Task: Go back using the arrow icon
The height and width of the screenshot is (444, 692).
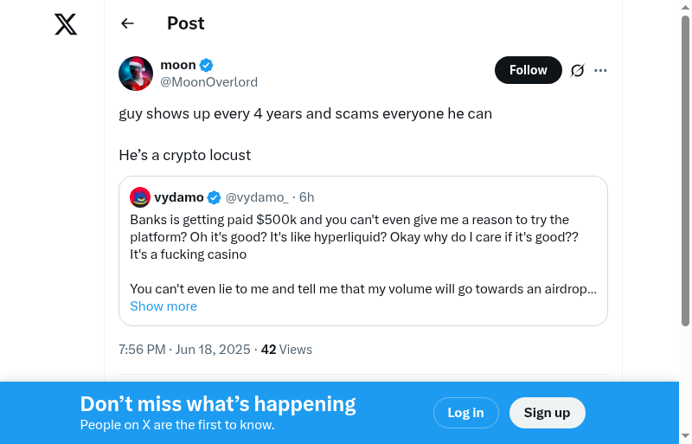Action: pos(127,24)
